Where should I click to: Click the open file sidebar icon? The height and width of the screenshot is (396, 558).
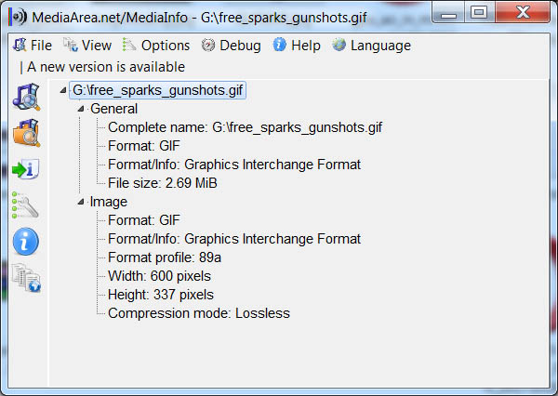(x=26, y=97)
